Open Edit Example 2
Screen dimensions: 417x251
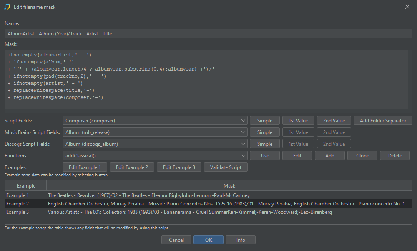pyautogui.click(x=132, y=167)
